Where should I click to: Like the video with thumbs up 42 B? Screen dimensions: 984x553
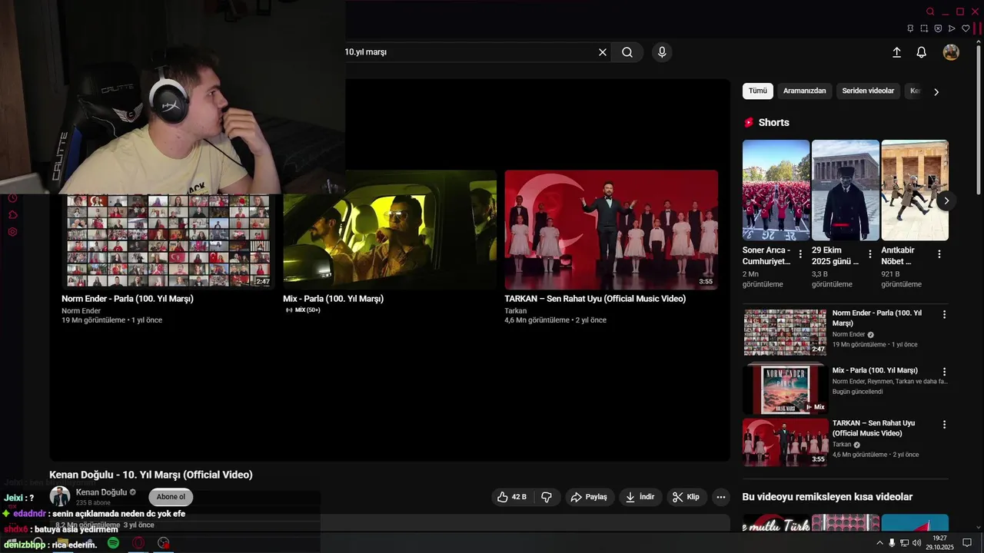click(x=512, y=497)
